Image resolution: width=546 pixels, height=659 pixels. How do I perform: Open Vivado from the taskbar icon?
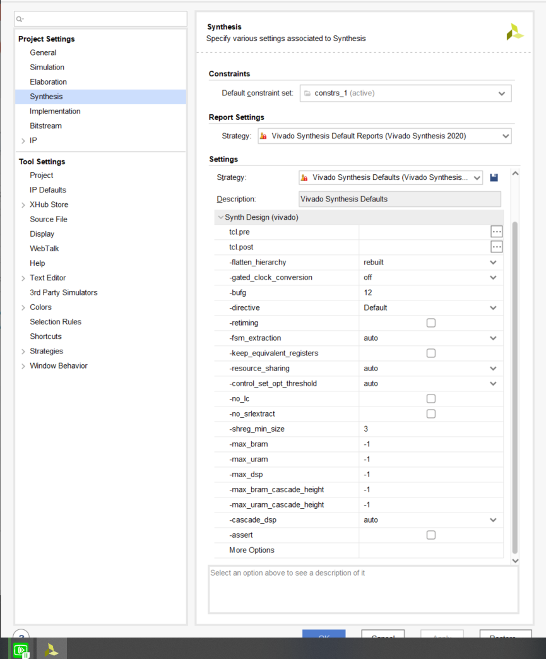(x=51, y=650)
